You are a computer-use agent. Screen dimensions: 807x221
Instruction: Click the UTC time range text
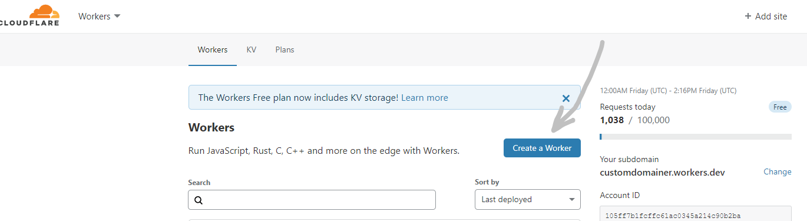pyautogui.click(x=668, y=91)
